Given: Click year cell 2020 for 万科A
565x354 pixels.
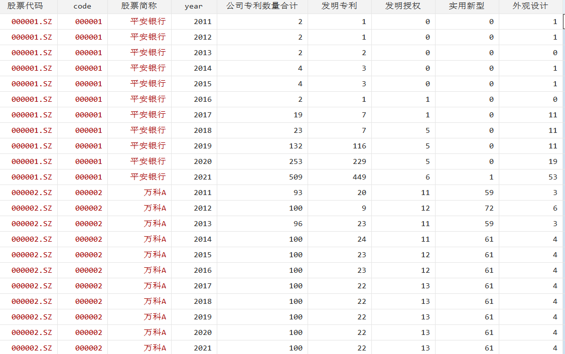Looking at the screenshot, I should click(x=203, y=332).
